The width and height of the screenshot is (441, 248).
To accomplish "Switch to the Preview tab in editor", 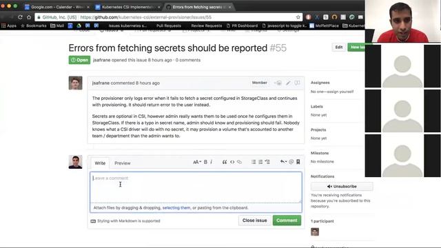I will [123, 163].
